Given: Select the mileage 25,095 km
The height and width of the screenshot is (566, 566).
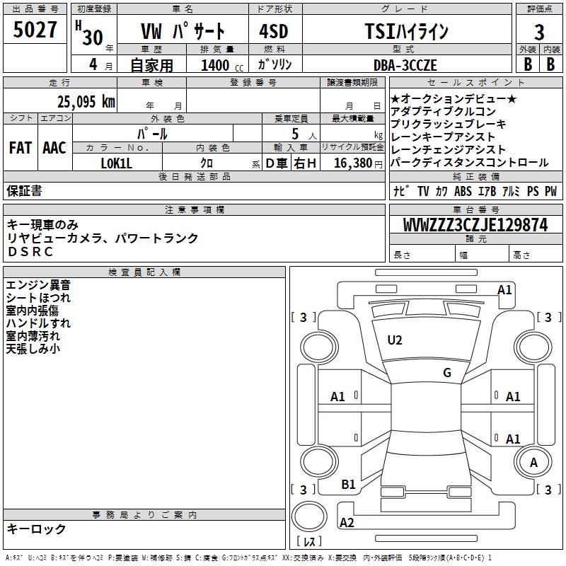Looking at the screenshot, I should (86, 102).
